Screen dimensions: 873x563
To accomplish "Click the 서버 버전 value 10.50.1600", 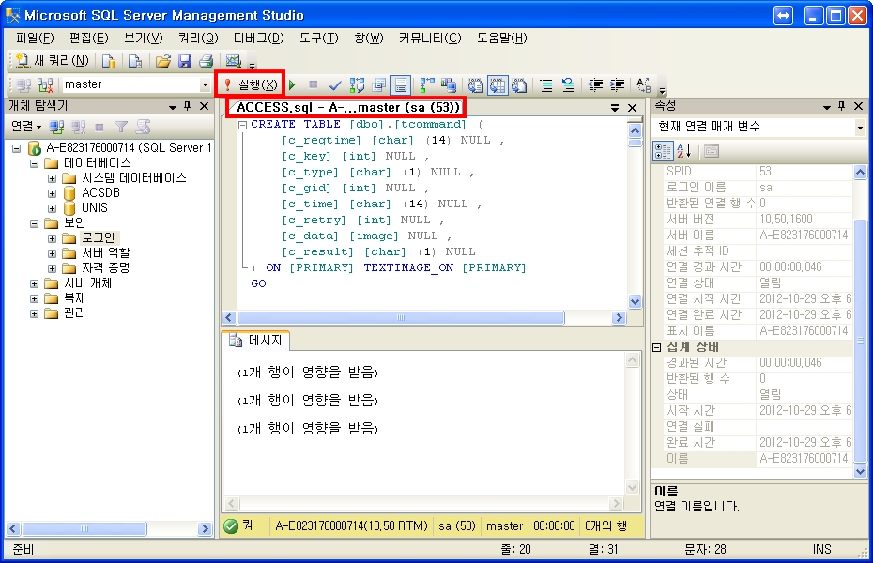I will (x=786, y=220).
